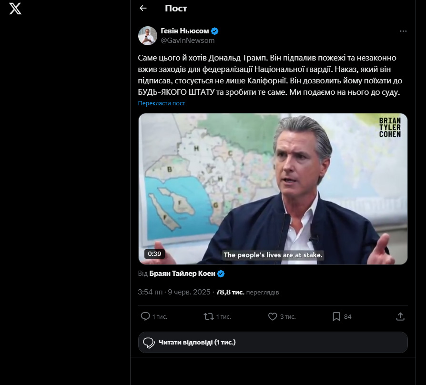Like the post with the heart icon
This screenshot has height=385, width=426.
[273, 316]
